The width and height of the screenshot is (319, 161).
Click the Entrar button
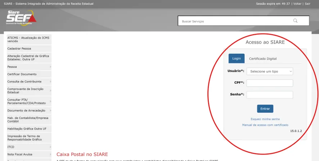pyautogui.click(x=265, y=109)
